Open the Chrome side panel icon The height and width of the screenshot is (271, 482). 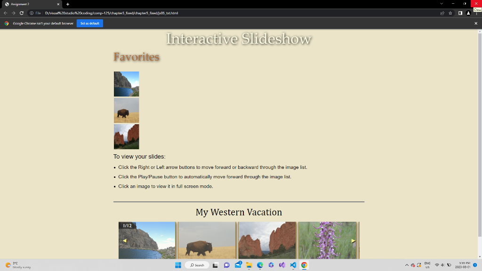(460, 13)
